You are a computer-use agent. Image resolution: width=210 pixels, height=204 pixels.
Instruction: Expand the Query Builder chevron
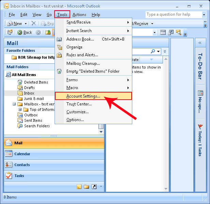[165, 51]
